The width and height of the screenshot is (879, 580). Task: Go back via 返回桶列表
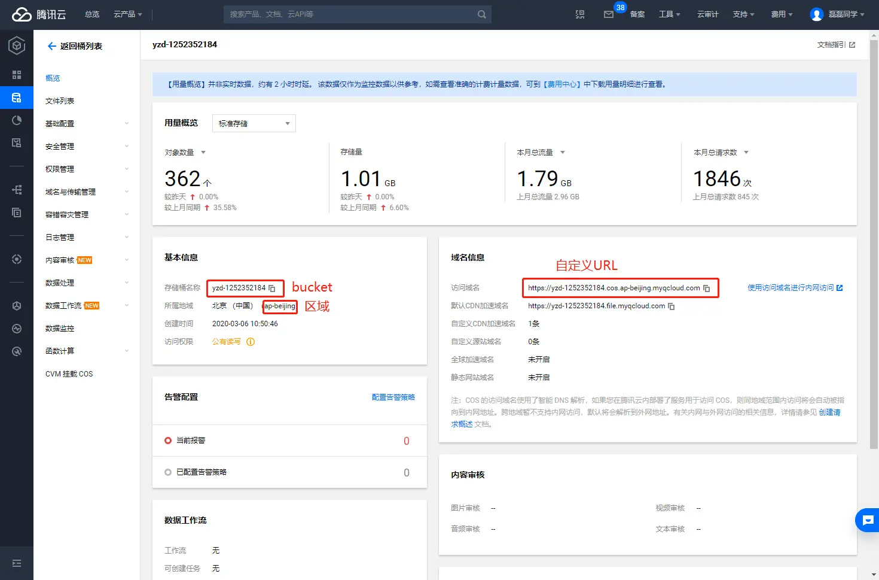tap(75, 46)
